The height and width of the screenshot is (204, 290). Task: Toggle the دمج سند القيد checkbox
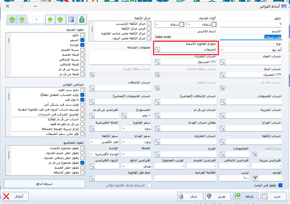(82, 90)
